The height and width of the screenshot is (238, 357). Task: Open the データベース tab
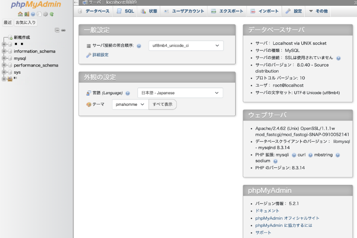[94, 11]
